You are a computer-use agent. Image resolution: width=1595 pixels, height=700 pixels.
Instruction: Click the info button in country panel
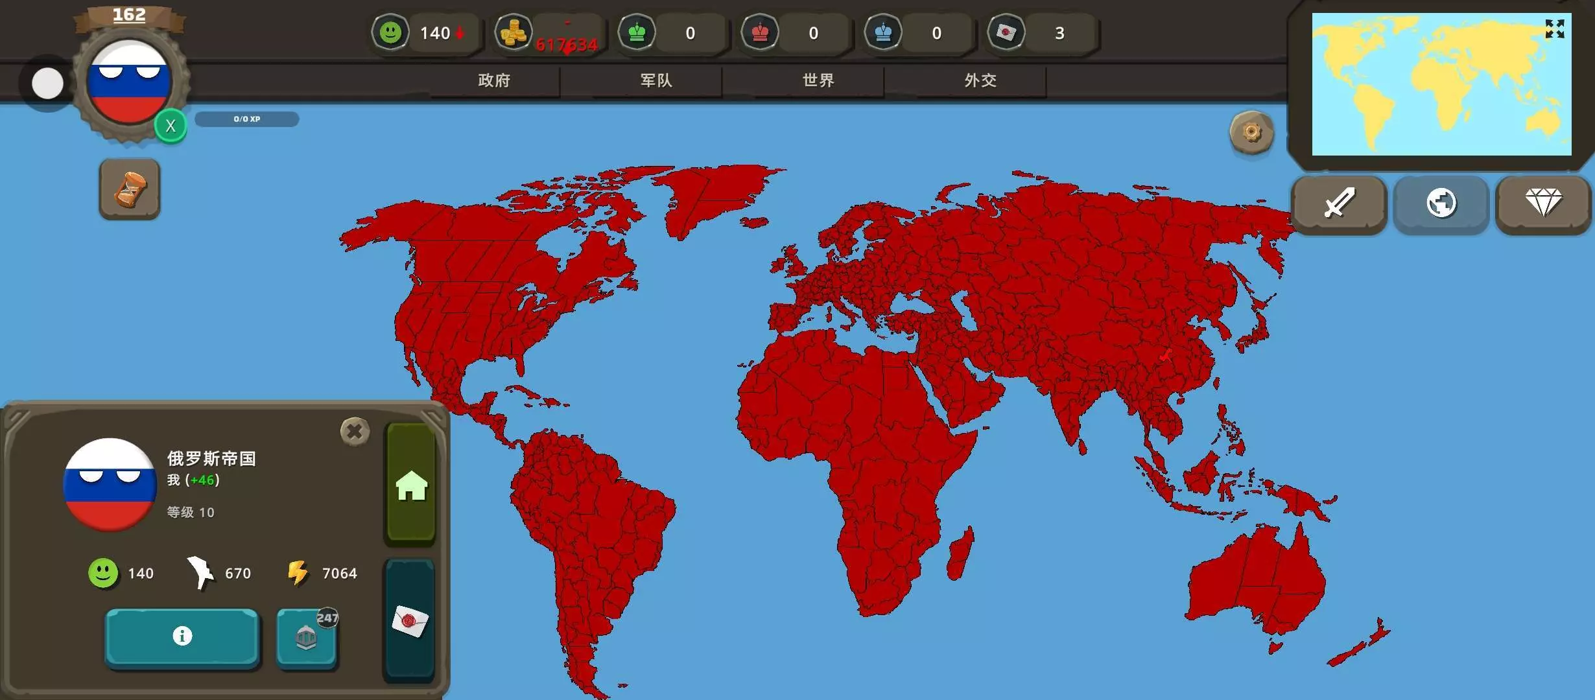click(x=182, y=636)
